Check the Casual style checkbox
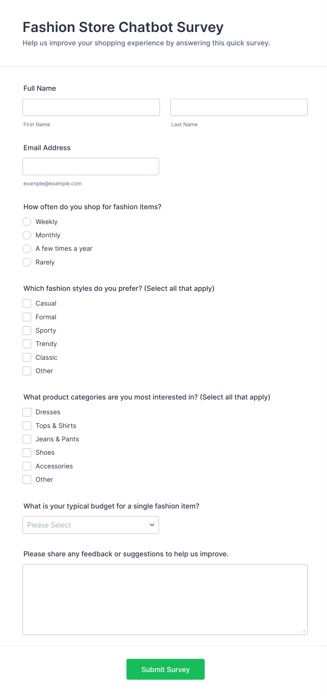Screen dimensions: 327x697 (27, 303)
